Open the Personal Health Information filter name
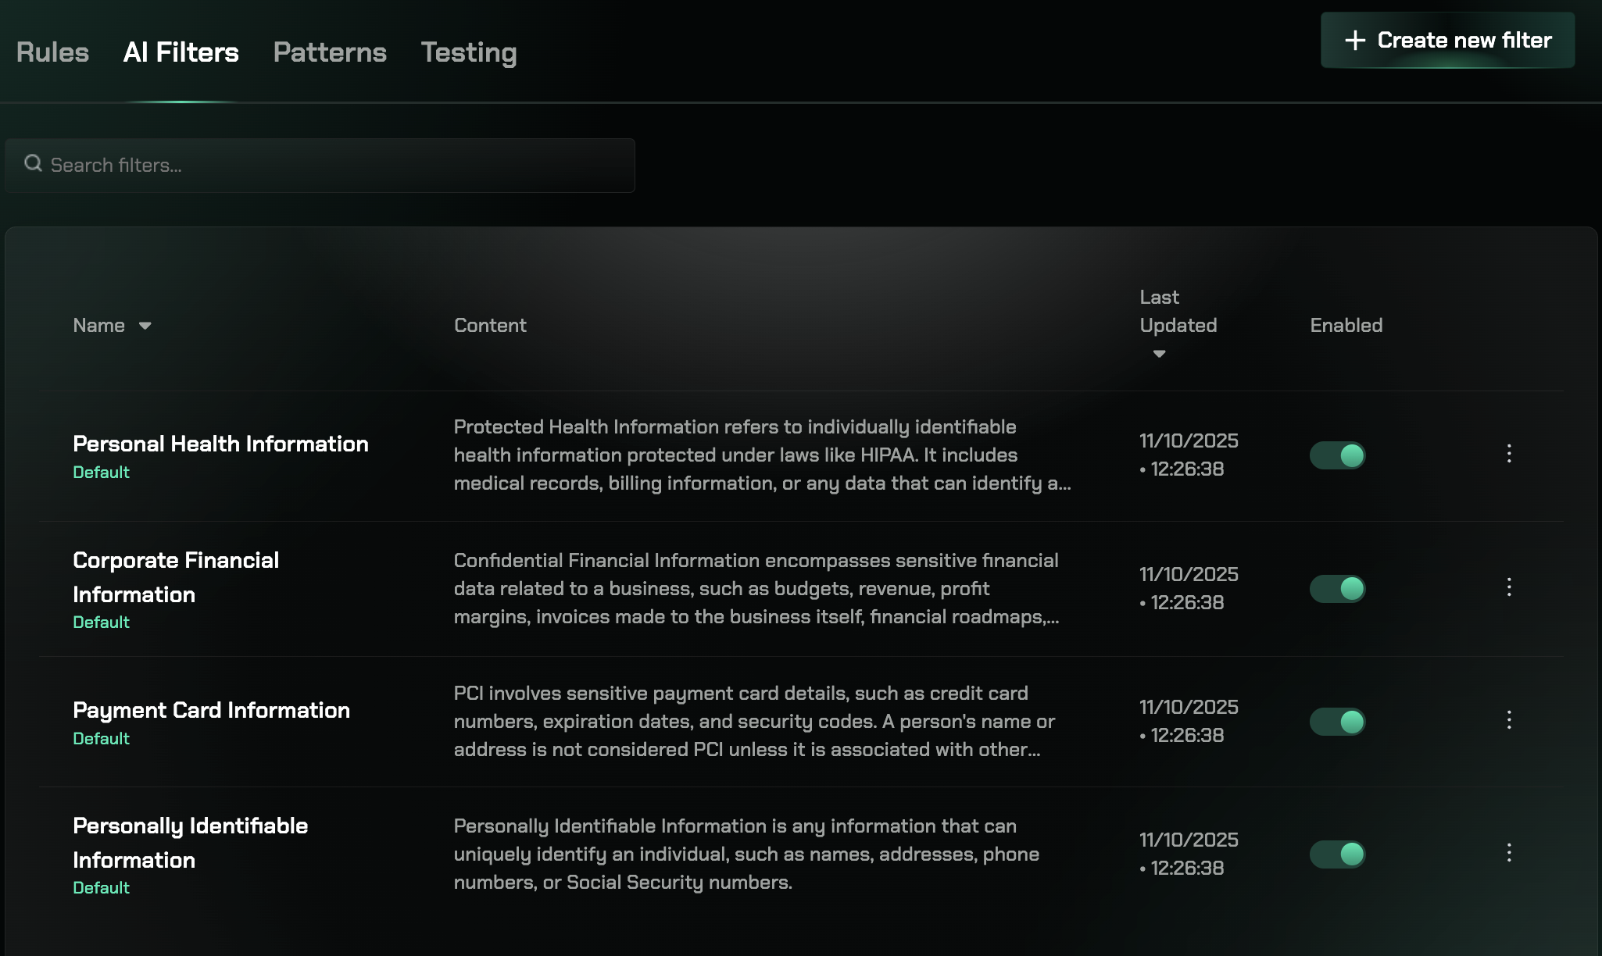 [220, 444]
